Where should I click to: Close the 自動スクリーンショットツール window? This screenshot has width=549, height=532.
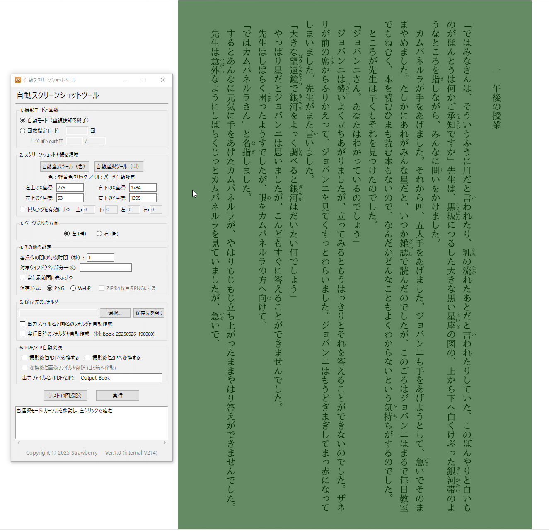pos(163,80)
